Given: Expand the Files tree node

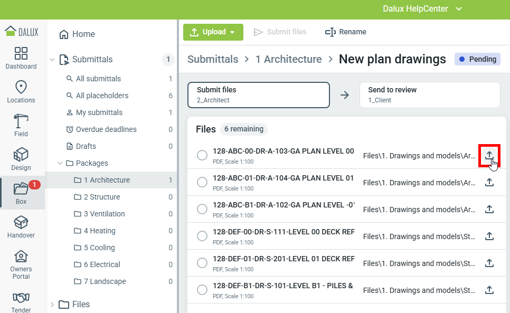Looking at the screenshot, I should tap(52, 305).
